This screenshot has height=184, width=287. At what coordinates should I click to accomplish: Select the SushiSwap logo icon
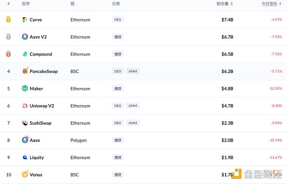pyautogui.click(x=25, y=123)
